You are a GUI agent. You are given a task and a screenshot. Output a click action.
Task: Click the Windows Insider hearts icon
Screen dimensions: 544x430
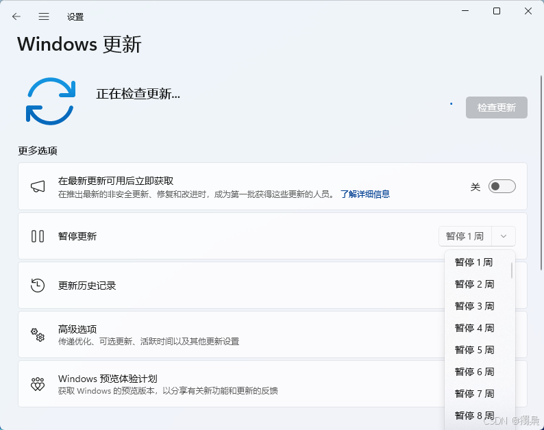[x=38, y=384]
